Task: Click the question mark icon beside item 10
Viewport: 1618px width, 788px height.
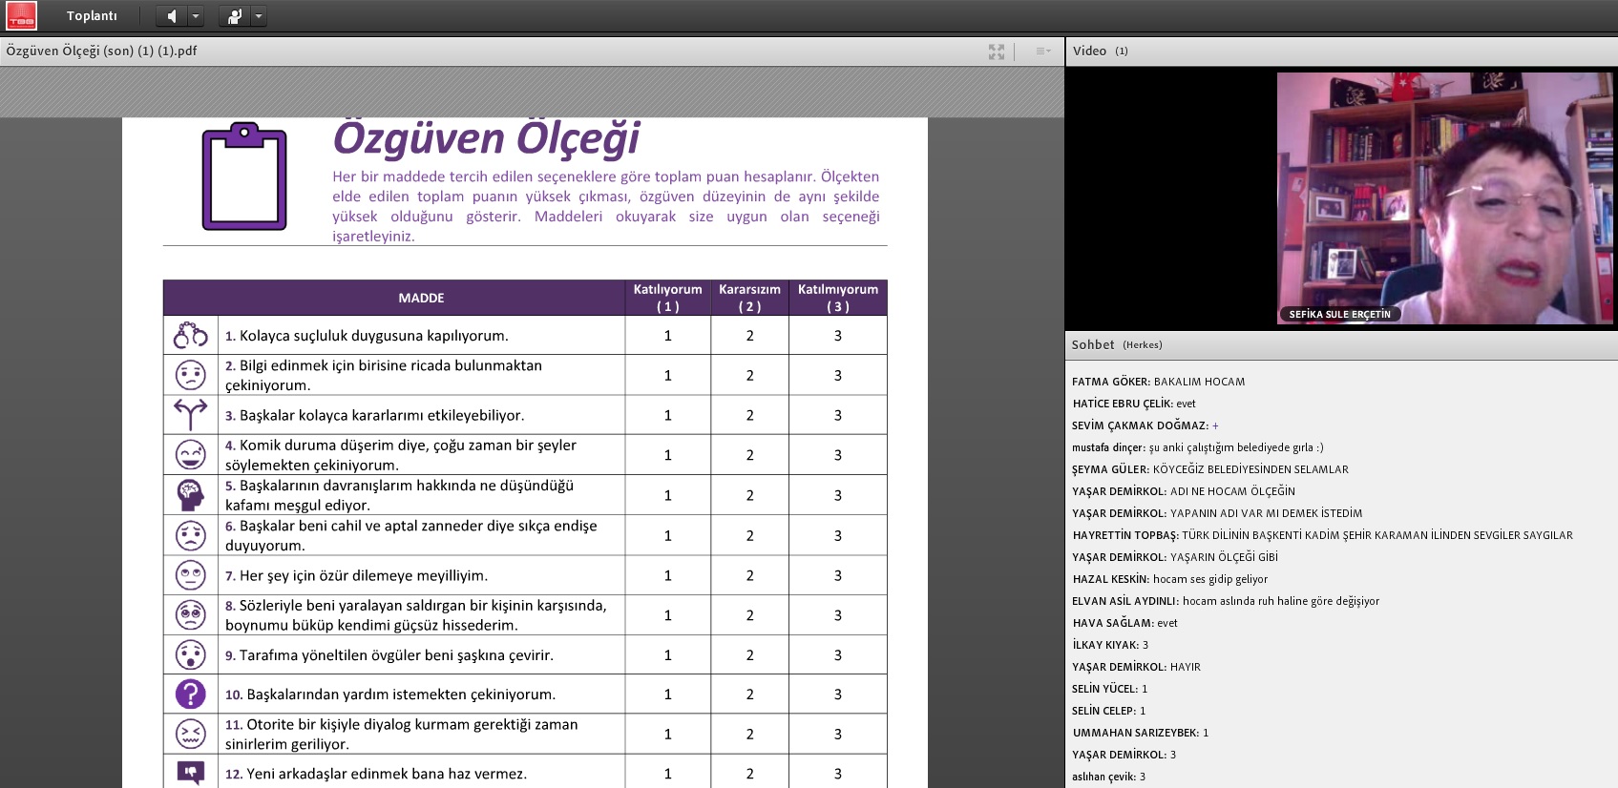Action: click(191, 694)
